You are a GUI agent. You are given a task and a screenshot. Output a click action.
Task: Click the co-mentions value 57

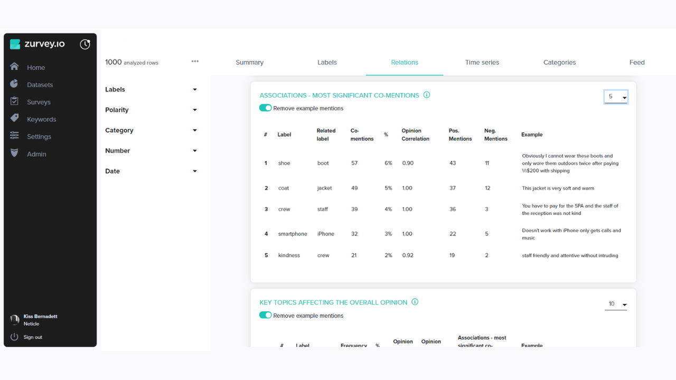coord(354,163)
